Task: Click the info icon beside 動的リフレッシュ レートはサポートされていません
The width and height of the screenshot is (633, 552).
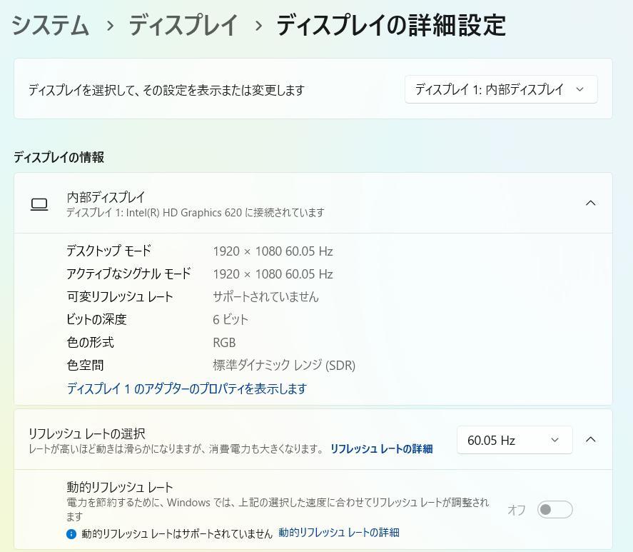Action: (x=71, y=534)
